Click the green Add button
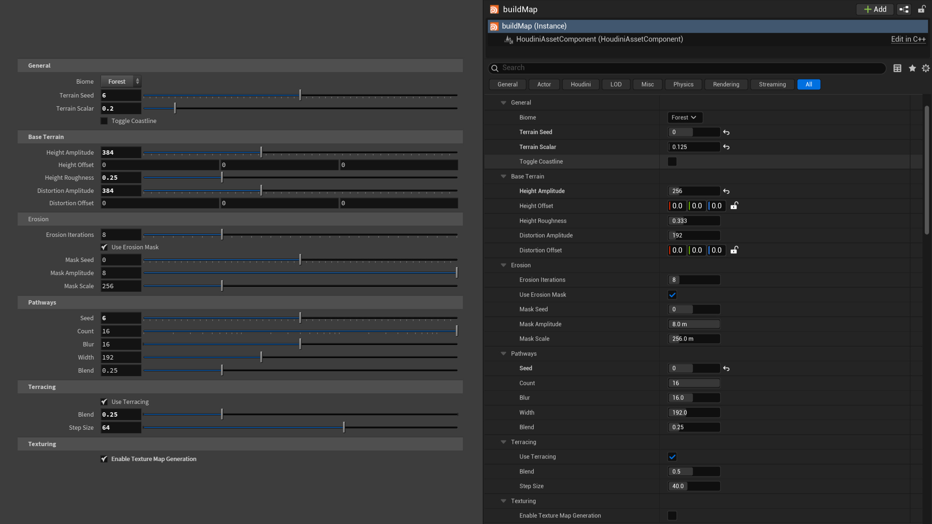The width and height of the screenshot is (932, 524). [874, 9]
